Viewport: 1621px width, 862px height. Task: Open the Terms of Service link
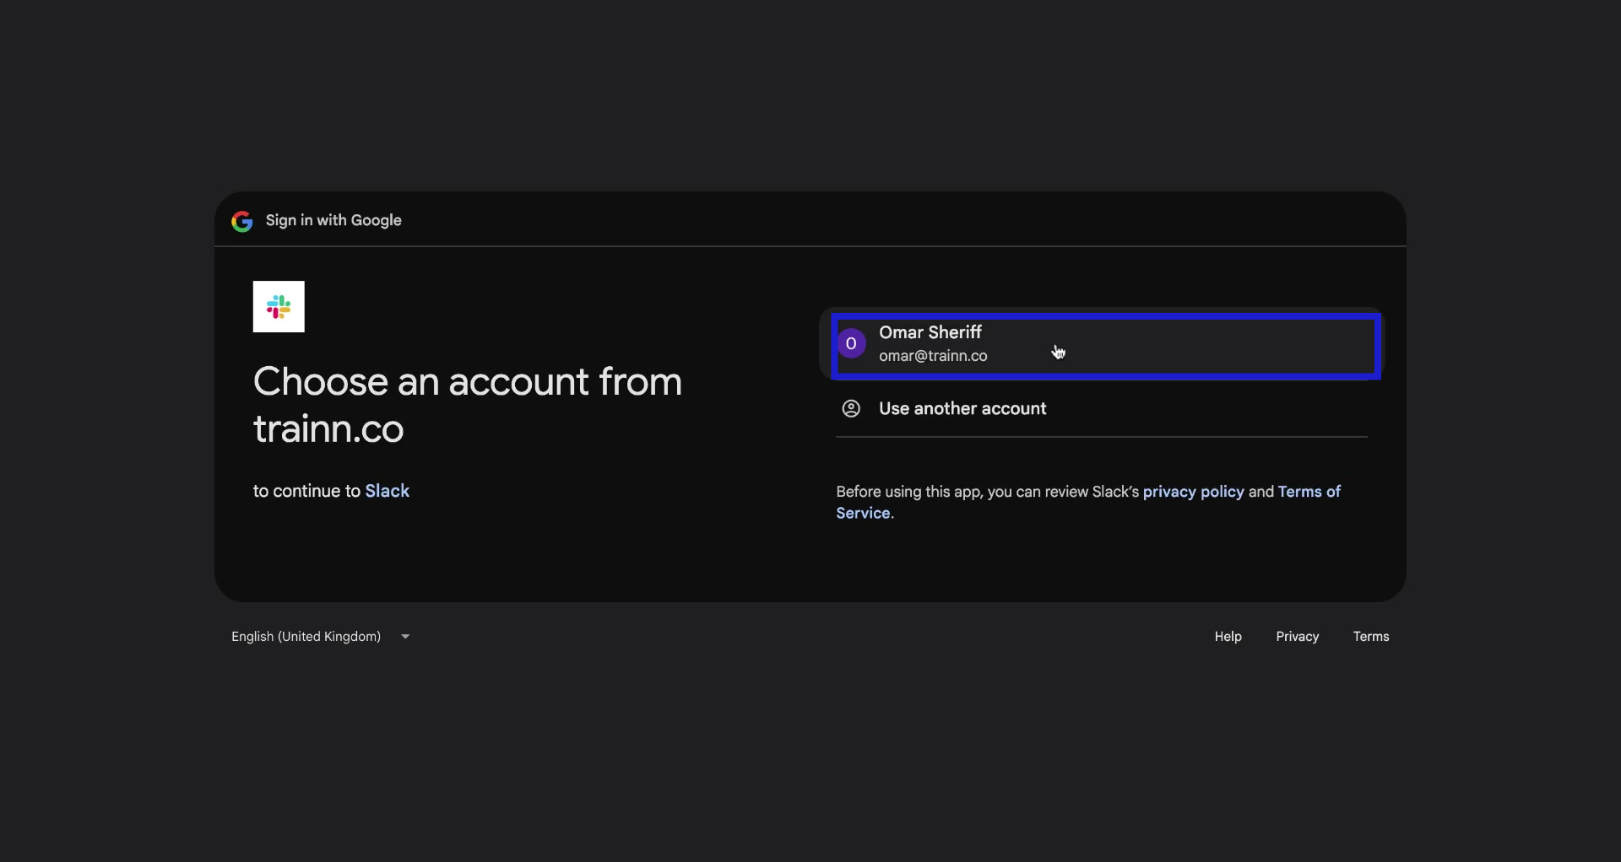(1309, 491)
